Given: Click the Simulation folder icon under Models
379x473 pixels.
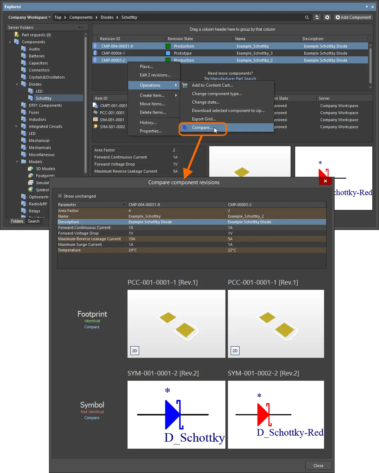Looking at the screenshot, I should click(31, 183).
